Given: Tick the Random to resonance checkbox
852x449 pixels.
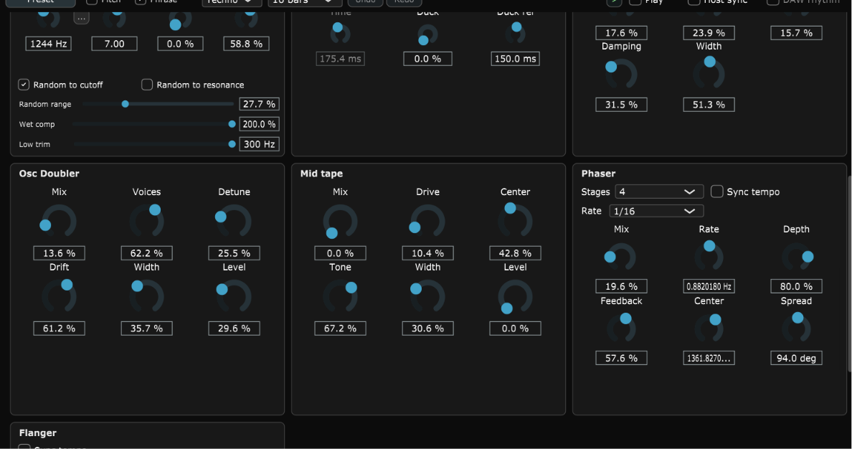Looking at the screenshot, I should click(x=147, y=84).
